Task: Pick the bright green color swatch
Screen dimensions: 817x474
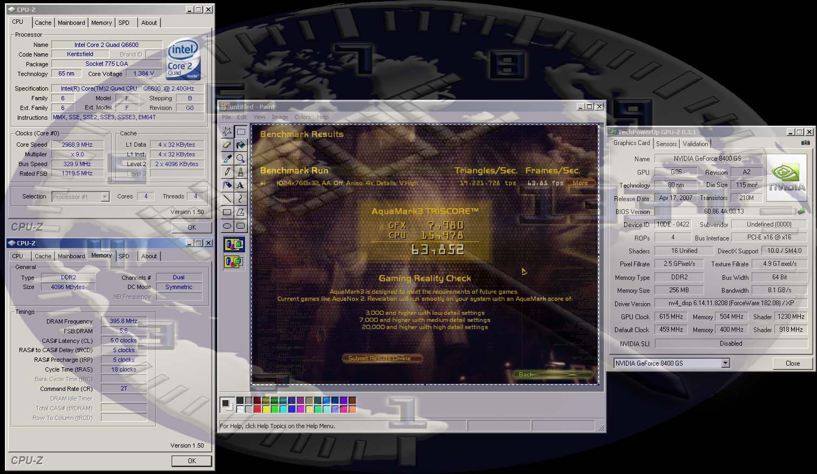Action: pos(274,409)
